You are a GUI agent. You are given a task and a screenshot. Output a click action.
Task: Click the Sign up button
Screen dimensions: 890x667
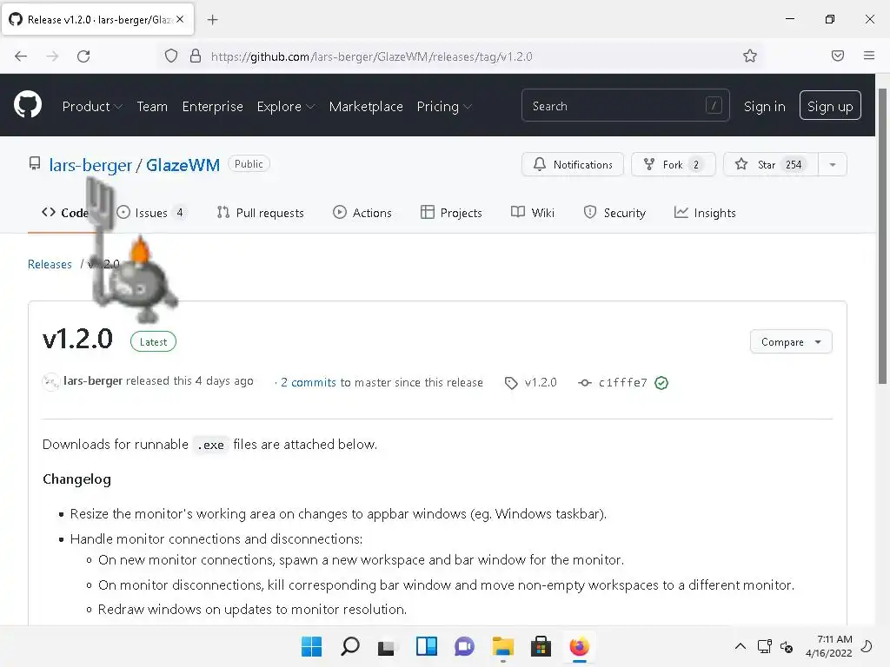pyautogui.click(x=830, y=105)
